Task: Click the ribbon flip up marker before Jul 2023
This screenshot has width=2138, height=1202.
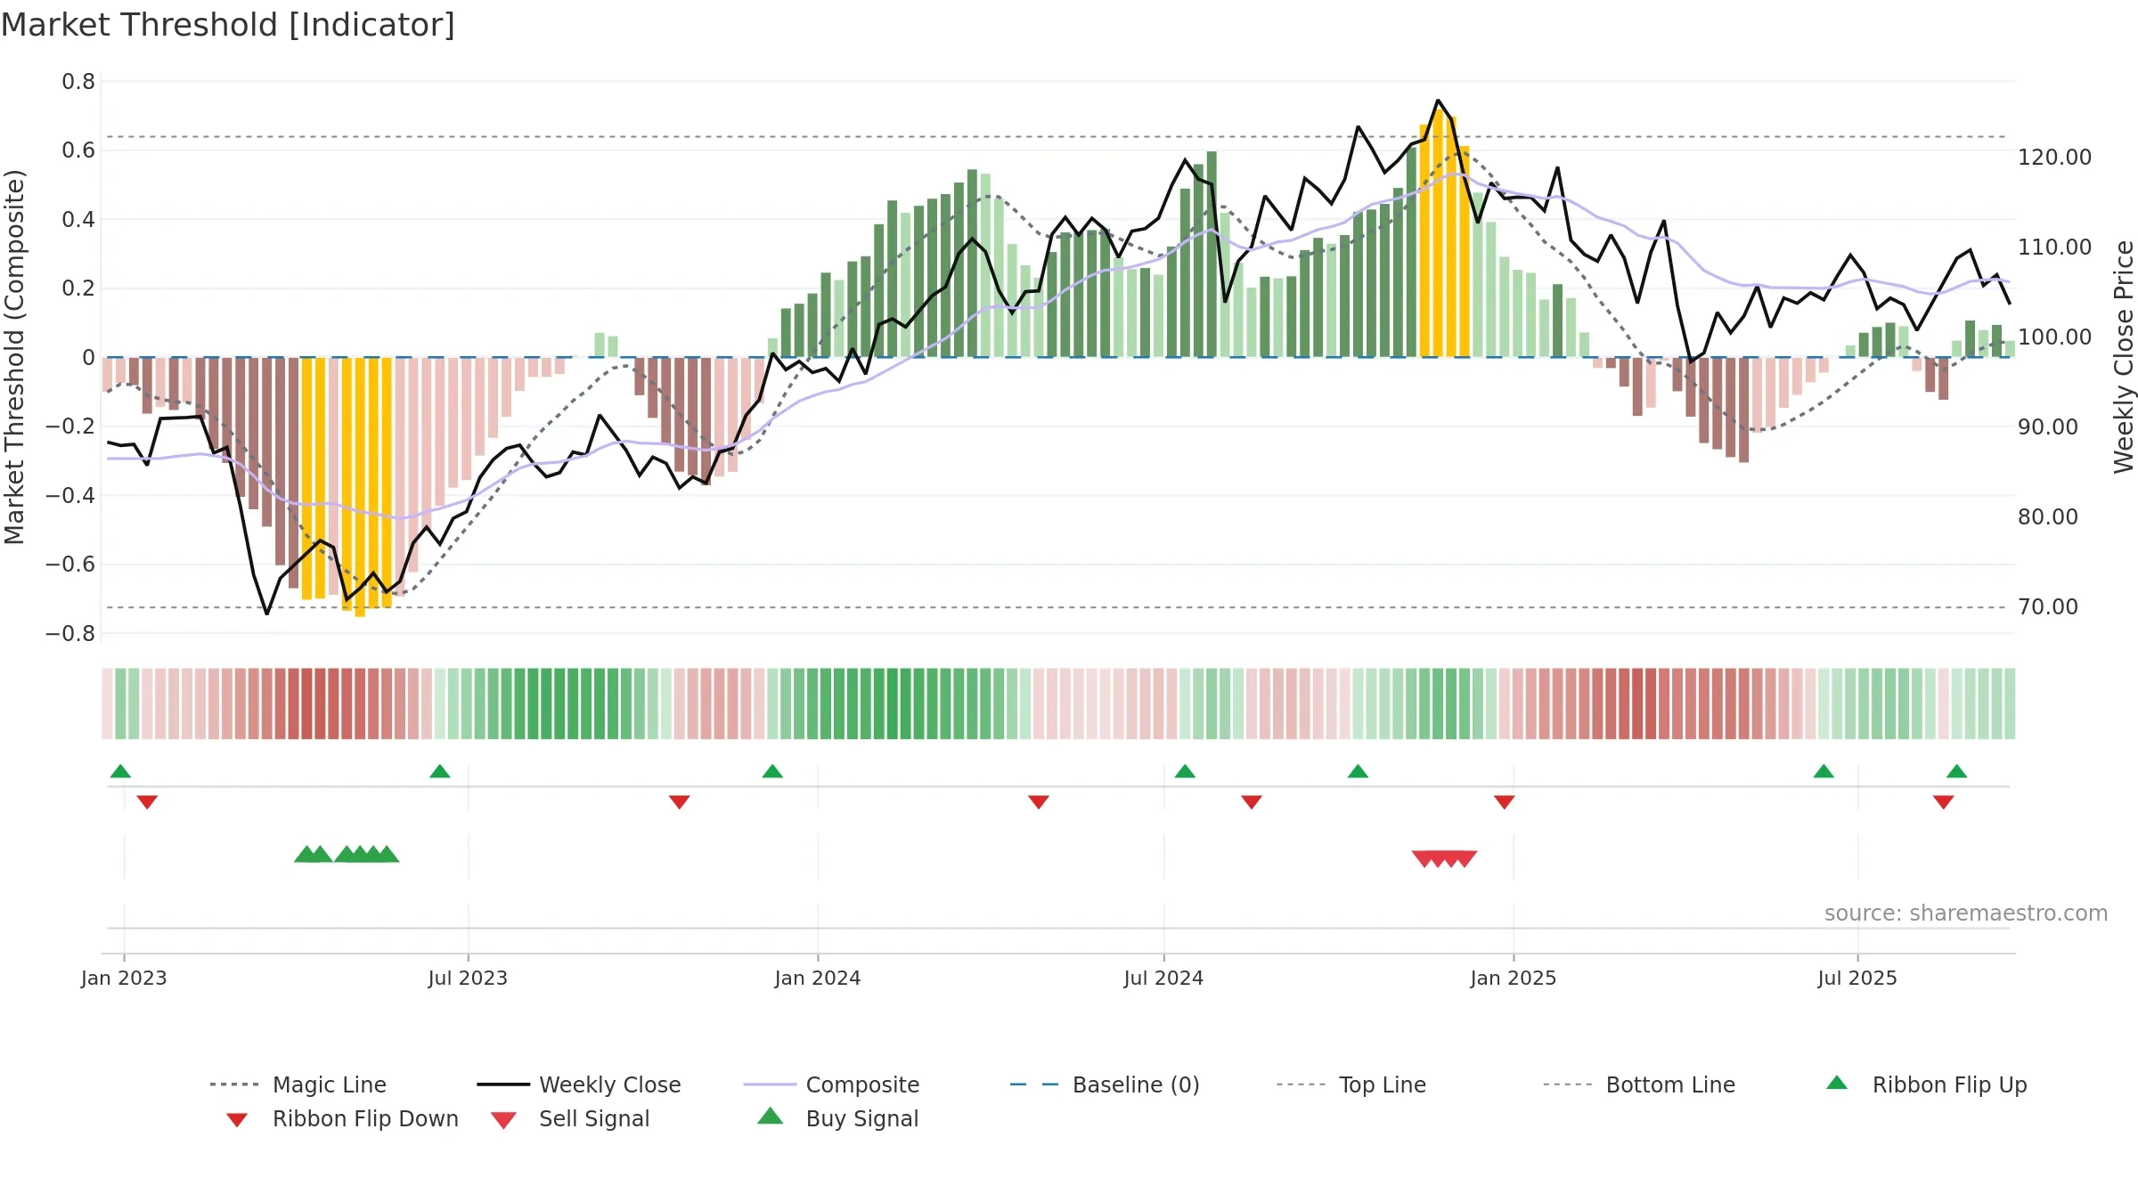Action: [x=440, y=771]
